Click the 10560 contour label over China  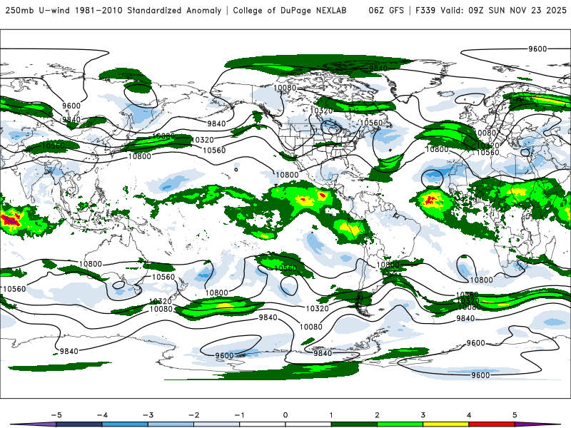(x=53, y=146)
